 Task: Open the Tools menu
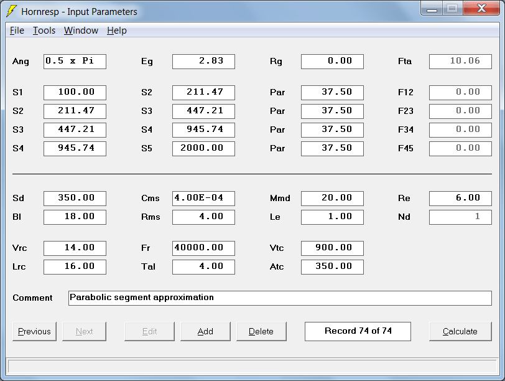(x=44, y=31)
